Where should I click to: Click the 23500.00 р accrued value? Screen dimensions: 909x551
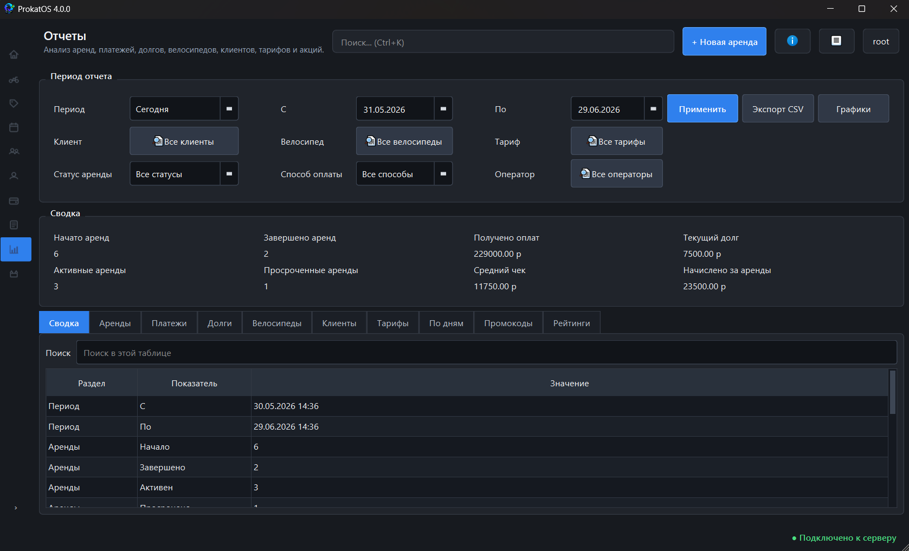(704, 286)
